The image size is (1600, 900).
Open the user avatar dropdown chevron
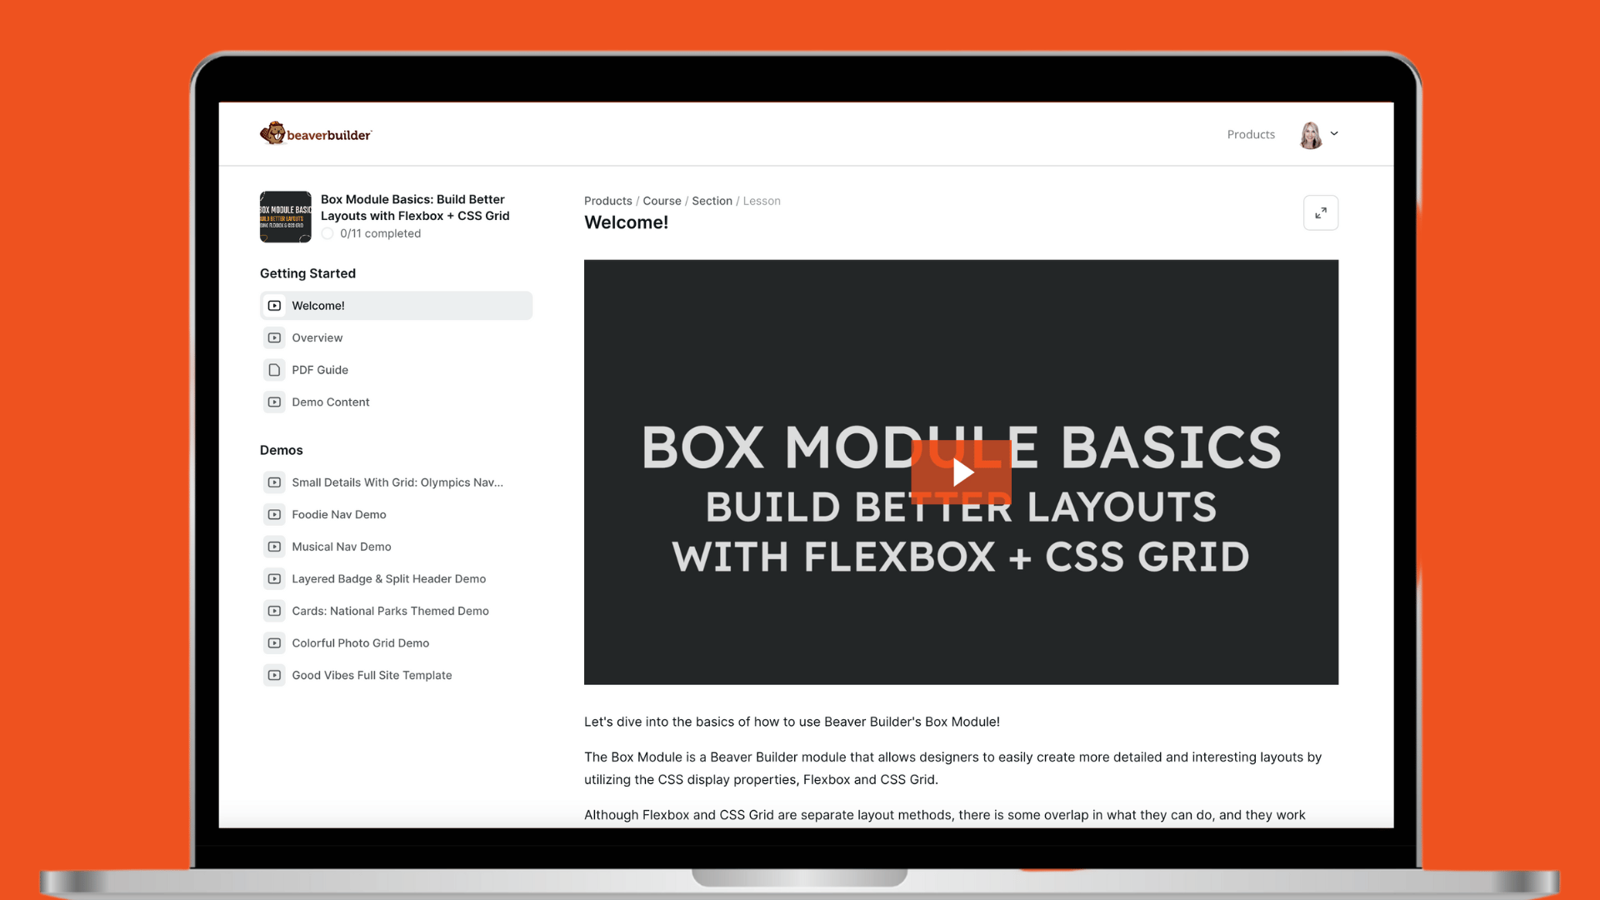point(1334,133)
